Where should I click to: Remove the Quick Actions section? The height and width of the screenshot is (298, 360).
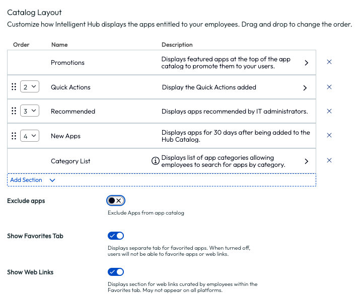pos(329,87)
